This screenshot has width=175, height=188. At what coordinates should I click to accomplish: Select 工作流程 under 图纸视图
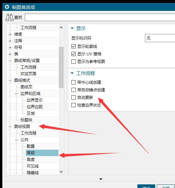pos(28,133)
